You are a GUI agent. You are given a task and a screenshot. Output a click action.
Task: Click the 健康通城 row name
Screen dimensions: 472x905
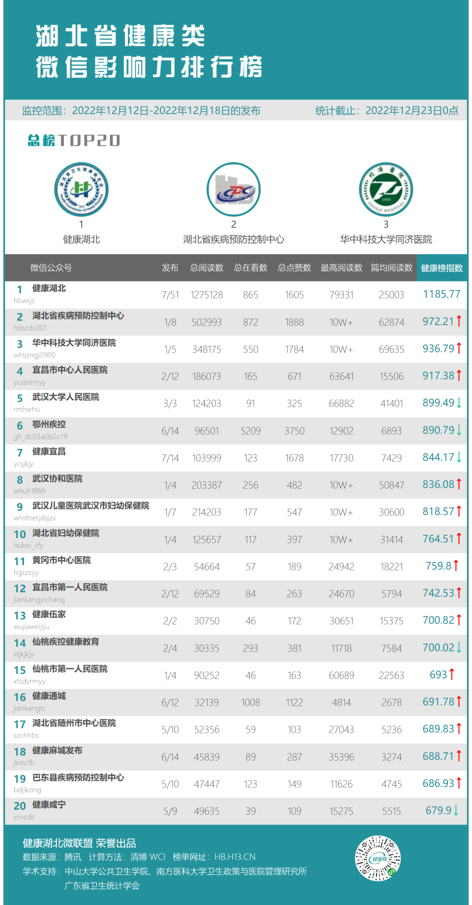pyautogui.click(x=49, y=696)
